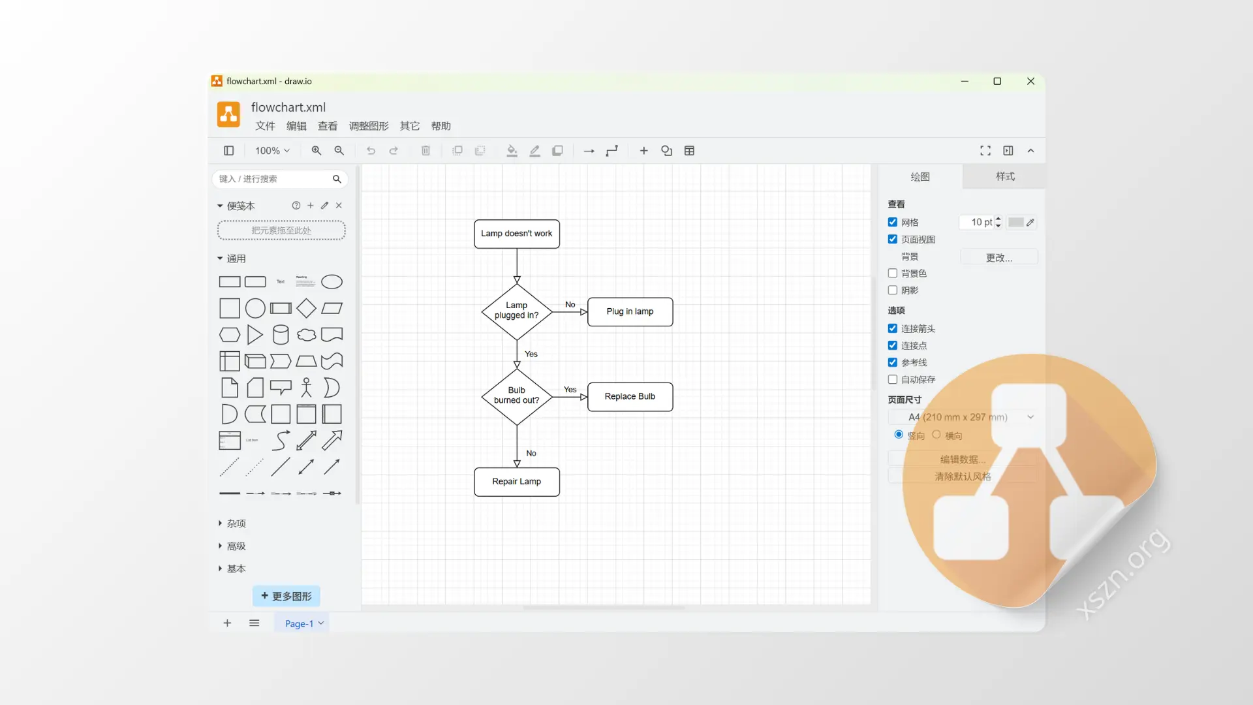Enable the 自动保存 (autosave) checkbox
1253x705 pixels.
point(893,379)
